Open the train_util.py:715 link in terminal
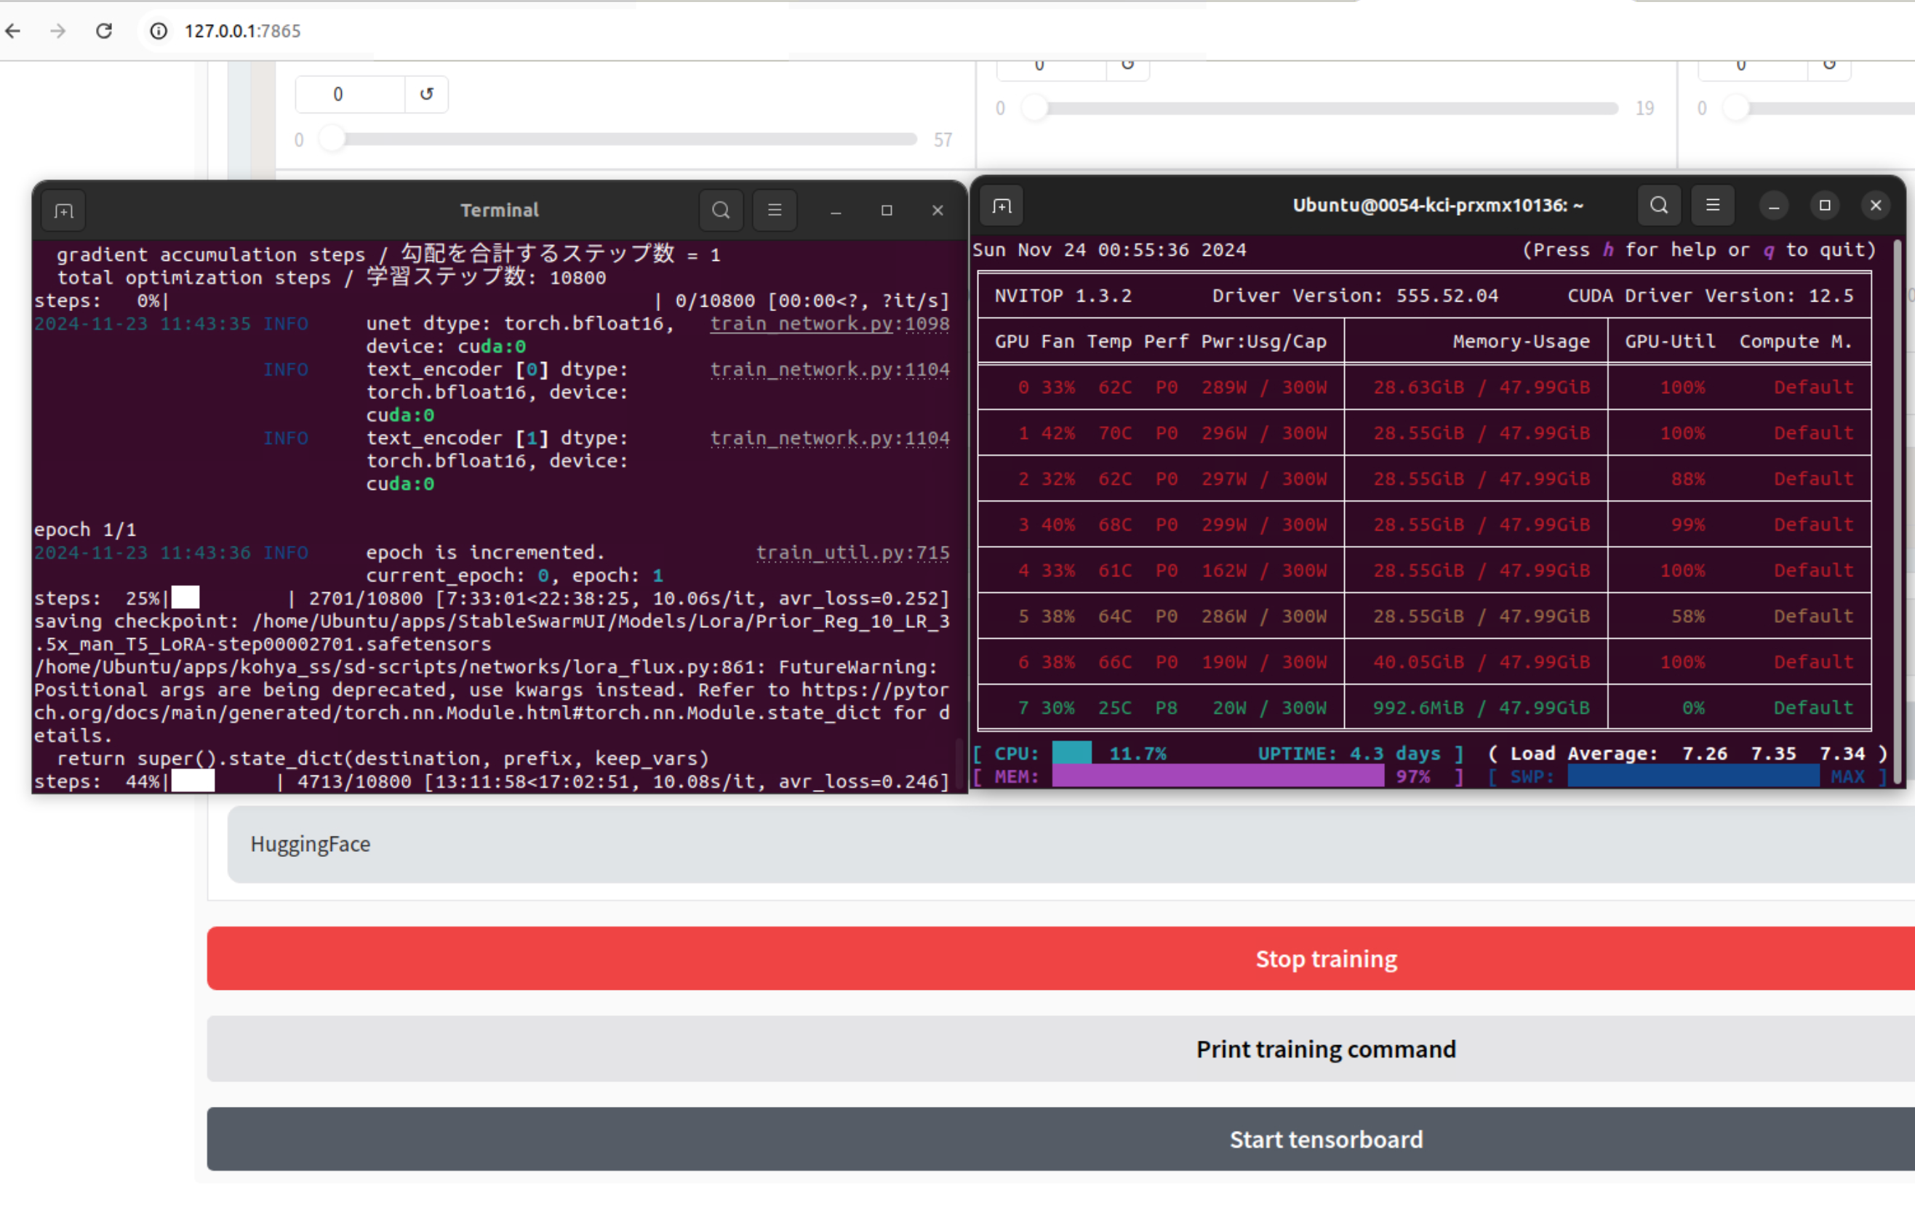Image resolution: width=1915 pixels, height=1221 pixels. [852, 553]
